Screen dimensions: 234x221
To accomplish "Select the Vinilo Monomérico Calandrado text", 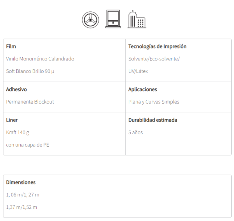I will pos(40,59).
